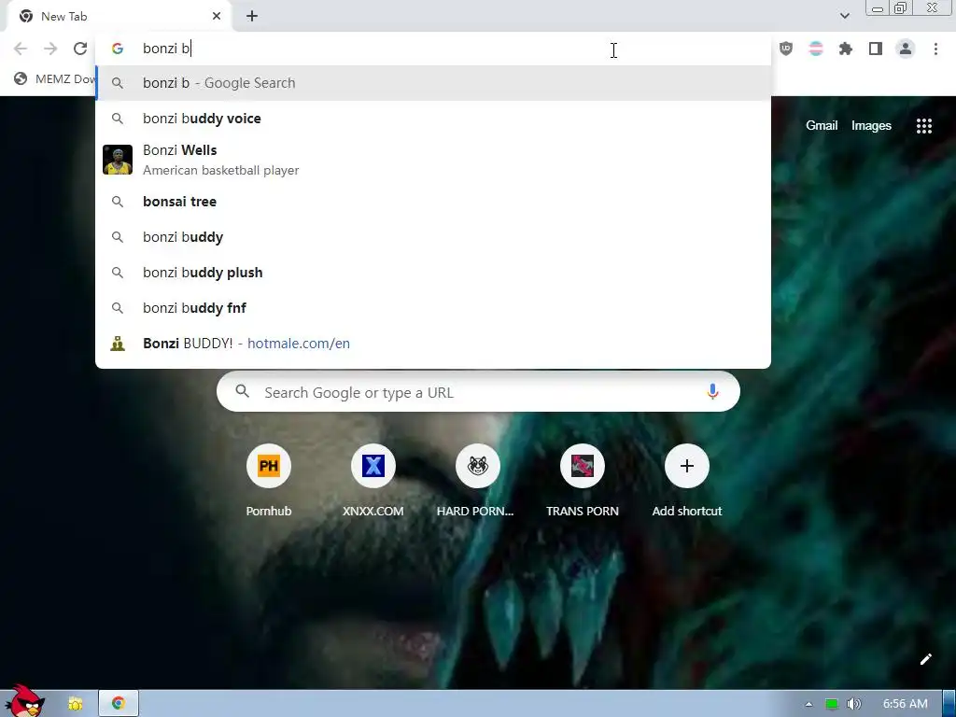Open the File Explorer taskbar icon
Screen dimensions: 956x717
pos(75,704)
